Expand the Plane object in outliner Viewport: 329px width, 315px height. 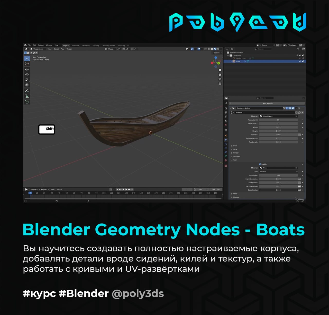[x=231, y=61]
